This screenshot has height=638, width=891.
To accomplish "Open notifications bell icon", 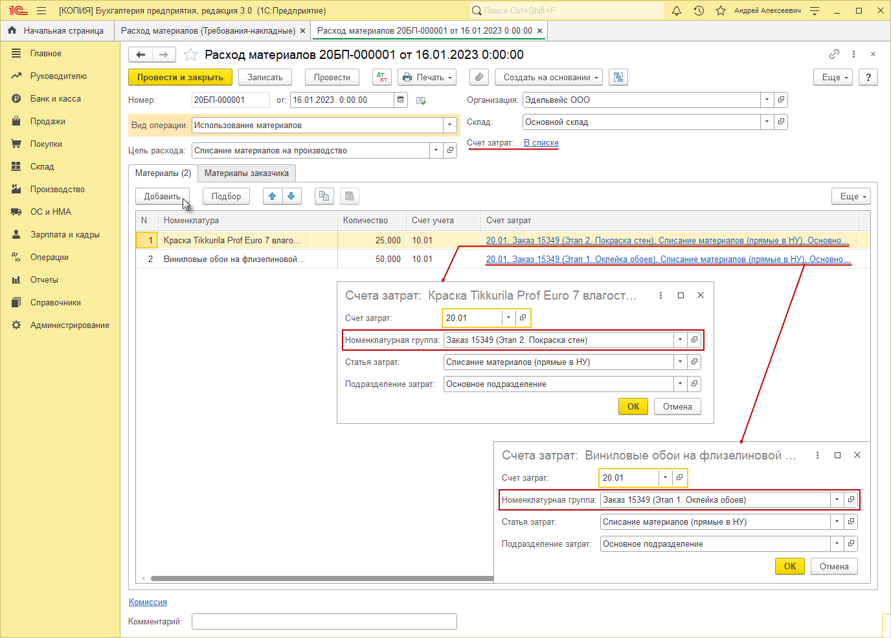I will click(677, 10).
